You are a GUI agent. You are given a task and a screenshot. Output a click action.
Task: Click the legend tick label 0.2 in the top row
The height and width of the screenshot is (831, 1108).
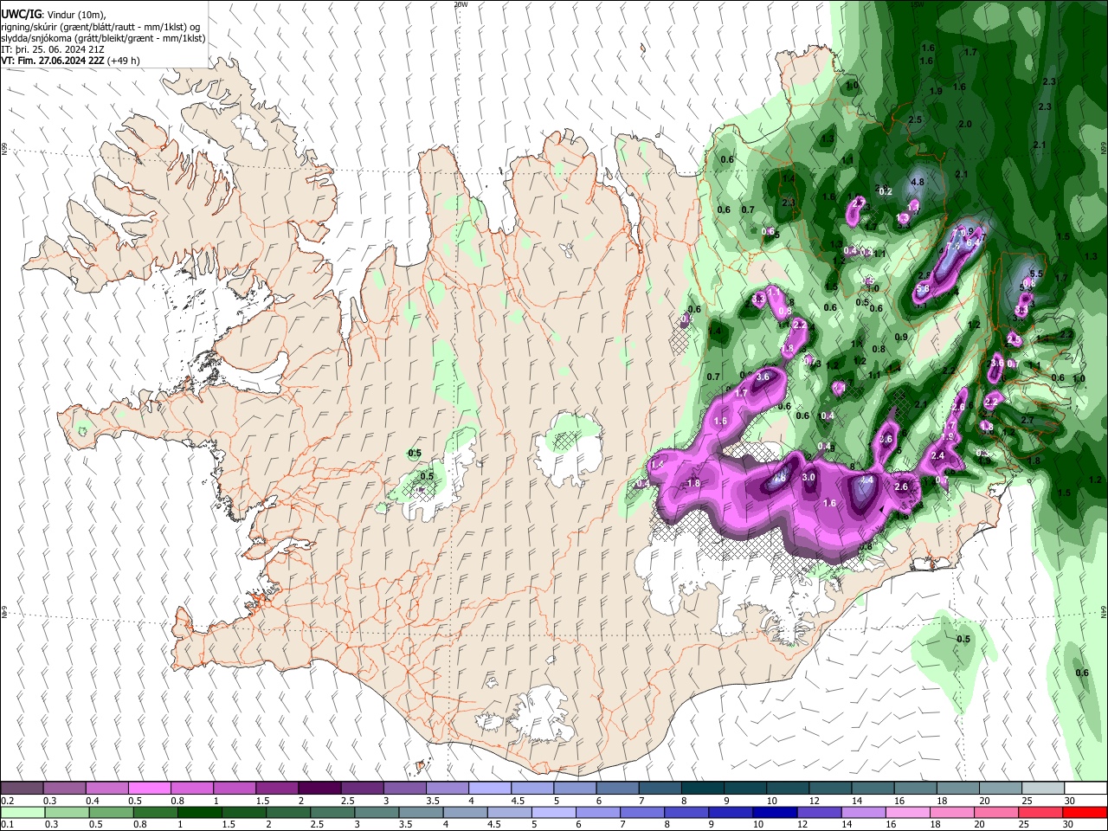8,801
